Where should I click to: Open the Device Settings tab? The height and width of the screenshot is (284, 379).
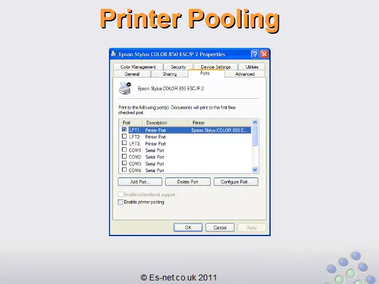216,67
